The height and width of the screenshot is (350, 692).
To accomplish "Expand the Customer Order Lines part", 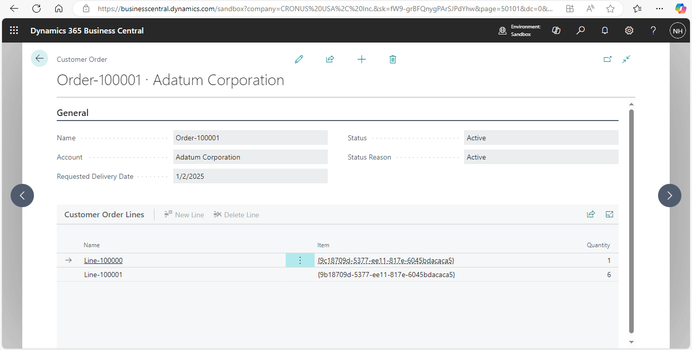I will [x=609, y=214].
